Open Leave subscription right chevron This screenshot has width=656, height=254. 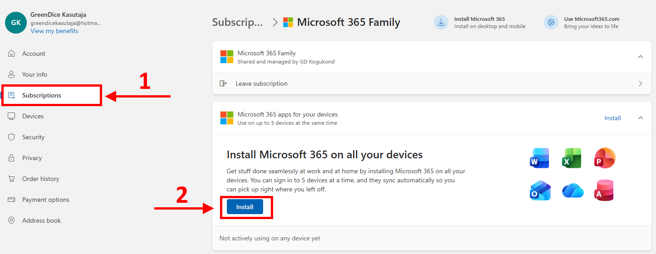641,83
